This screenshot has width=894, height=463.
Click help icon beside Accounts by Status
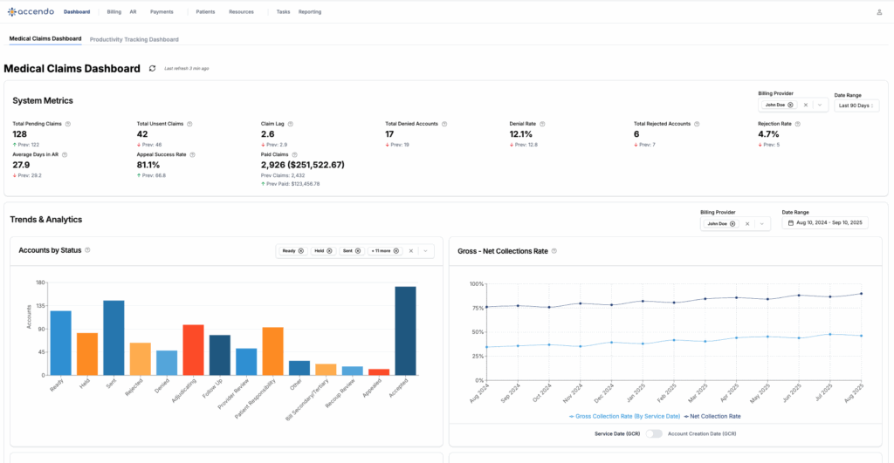point(87,250)
